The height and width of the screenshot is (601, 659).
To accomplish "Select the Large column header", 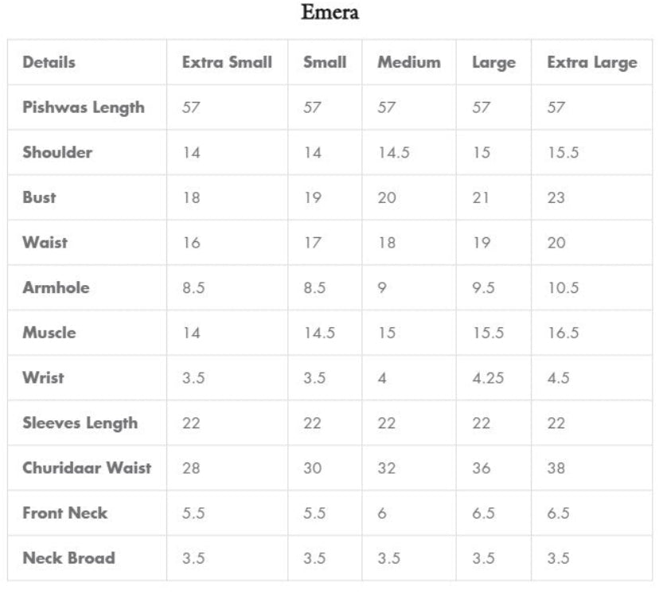I will [x=493, y=63].
